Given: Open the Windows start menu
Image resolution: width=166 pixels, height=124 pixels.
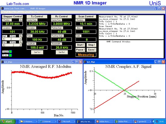Looking at the screenshot, I should pos(8,122).
